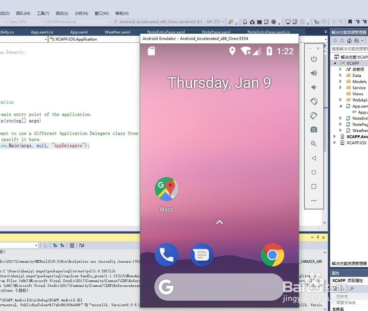368x311 pixels.
Task: Switch to the App.xaml.cs tab
Action: point(42,32)
